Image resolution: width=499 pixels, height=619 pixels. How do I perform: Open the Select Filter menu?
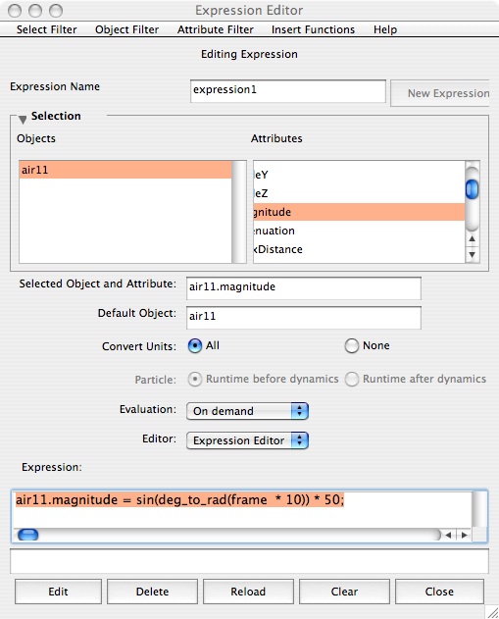(x=46, y=29)
